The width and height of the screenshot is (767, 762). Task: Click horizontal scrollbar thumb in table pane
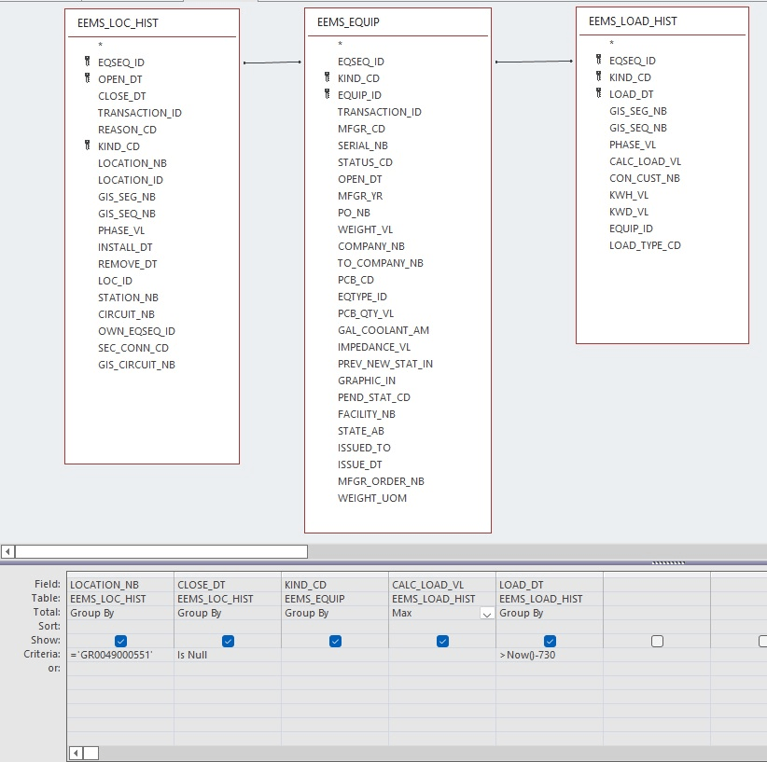(161, 552)
